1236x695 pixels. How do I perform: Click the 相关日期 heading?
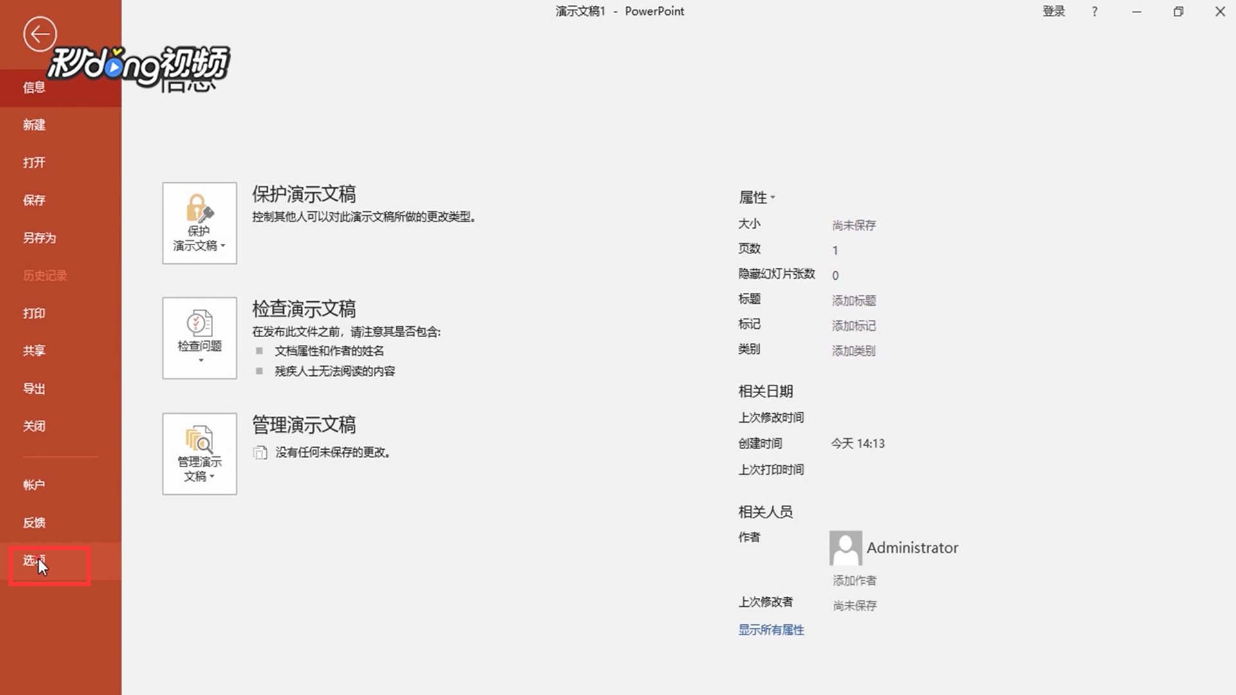coord(765,391)
